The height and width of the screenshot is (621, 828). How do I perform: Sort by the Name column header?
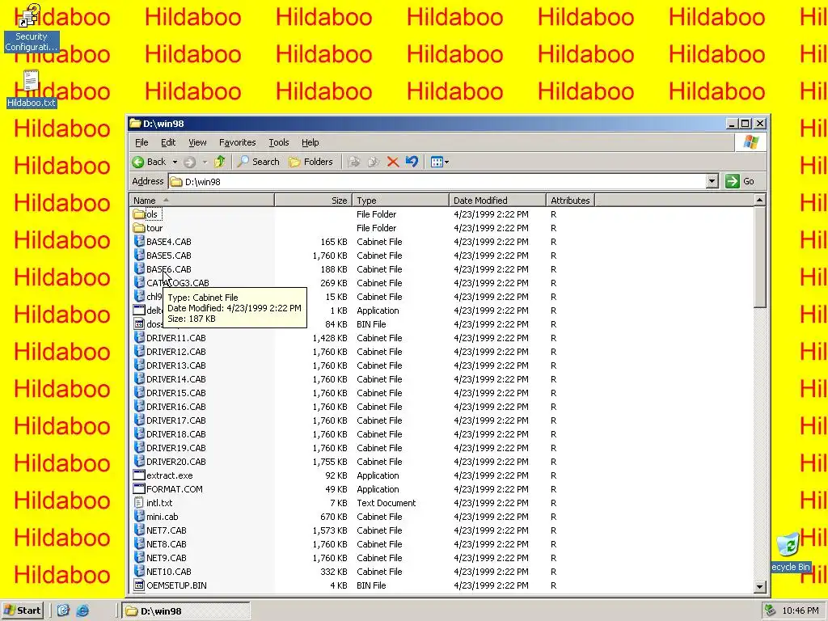pyautogui.click(x=201, y=201)
